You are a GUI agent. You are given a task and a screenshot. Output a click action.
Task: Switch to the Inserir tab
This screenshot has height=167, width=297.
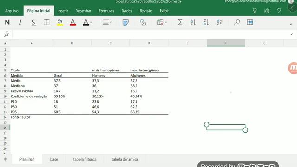[63, 11]
